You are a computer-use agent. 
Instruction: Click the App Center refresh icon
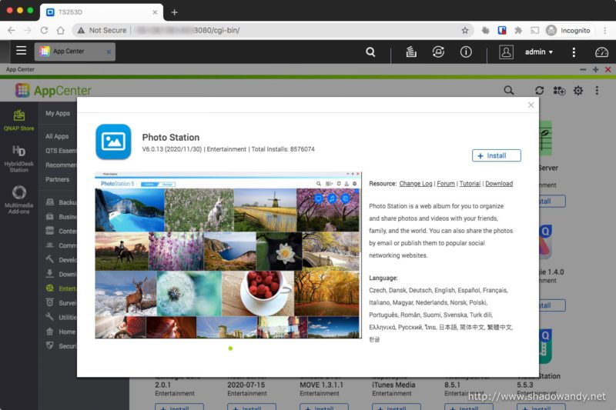pyautogui.click(x=539, y=91)
